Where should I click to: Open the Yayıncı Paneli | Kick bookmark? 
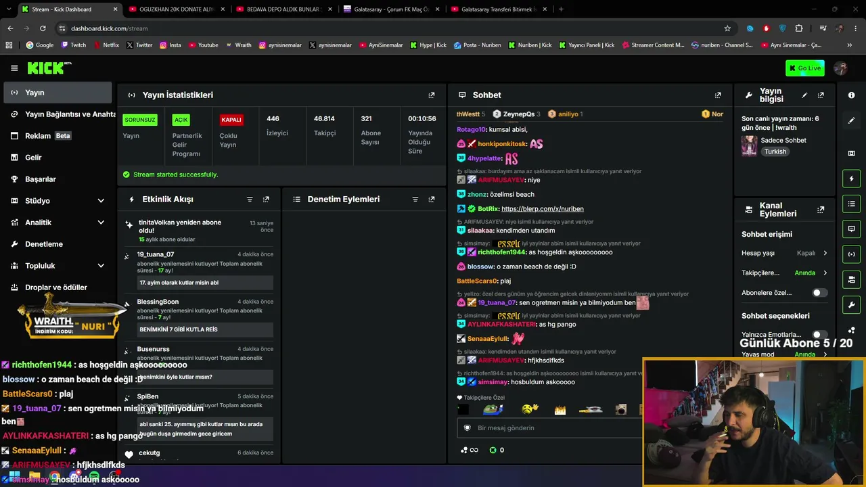click(x=587, y=45)
